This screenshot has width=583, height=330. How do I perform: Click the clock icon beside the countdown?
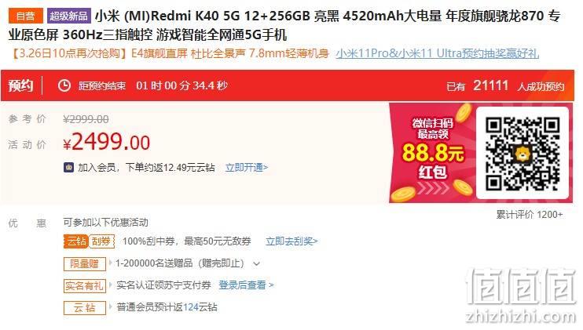pyautogui.click(x=64, y=85)
